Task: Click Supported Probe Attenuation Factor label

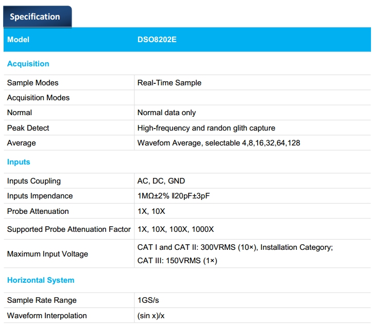Action: point(69,229)
